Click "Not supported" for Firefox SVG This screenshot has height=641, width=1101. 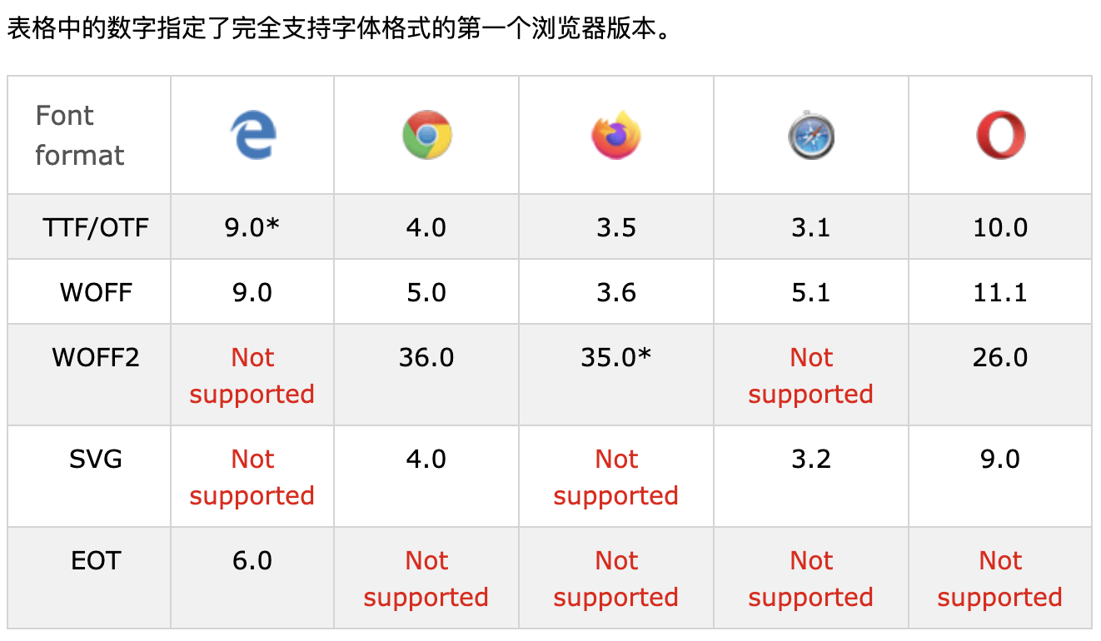616,477
